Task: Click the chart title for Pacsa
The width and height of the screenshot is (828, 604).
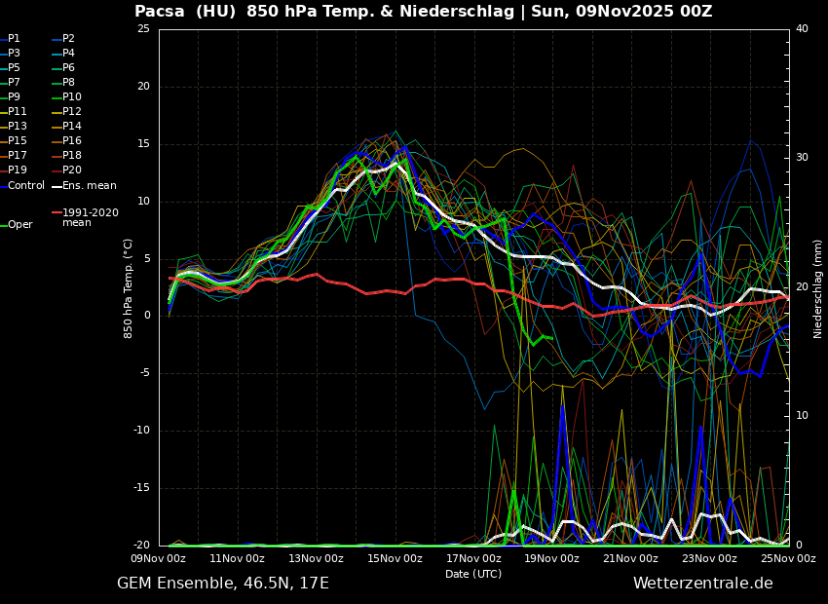Action: 423,12
